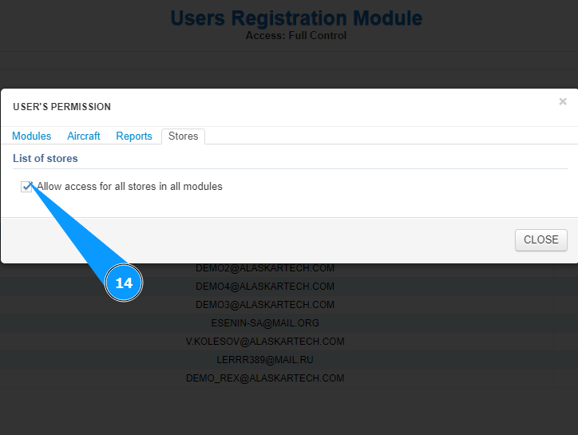Click the DEMO_REX@ALASKARTECH.COM entry
Viewport: 578px width, 435px height.
(x=265, y=378)
